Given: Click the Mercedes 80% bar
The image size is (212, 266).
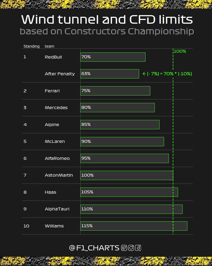Looking at the screenshot, I should tap(117, 107).
